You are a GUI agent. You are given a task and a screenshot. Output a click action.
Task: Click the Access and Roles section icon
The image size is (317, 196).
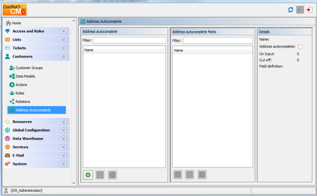[x=7, y=31]
